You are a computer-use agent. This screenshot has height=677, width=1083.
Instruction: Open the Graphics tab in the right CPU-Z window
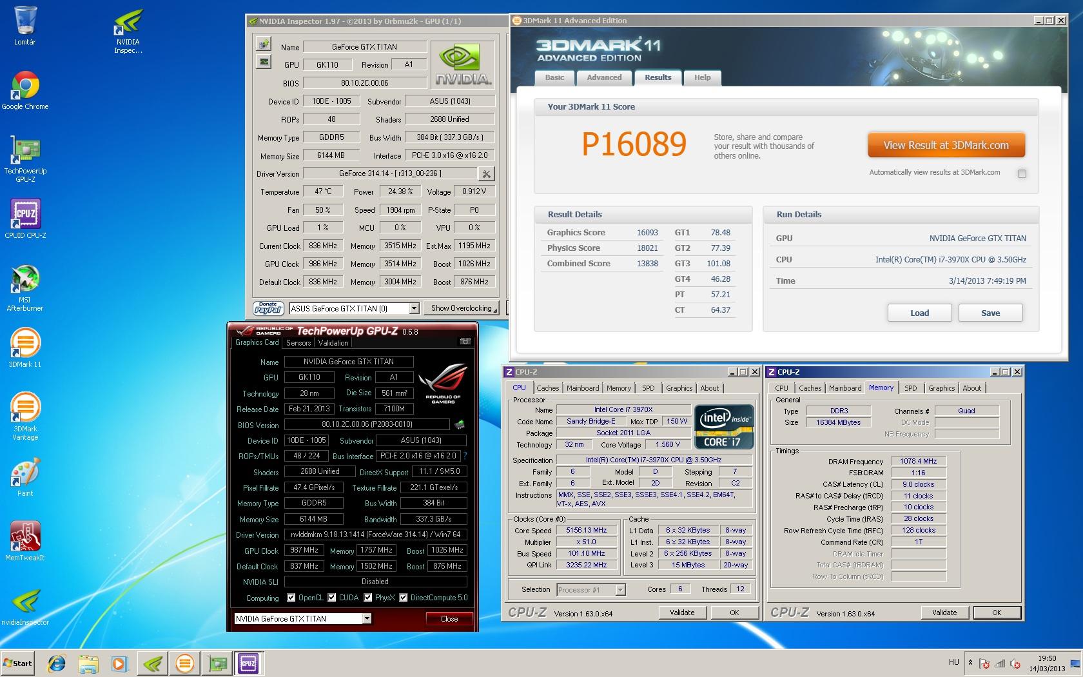[x=941, y=388]
